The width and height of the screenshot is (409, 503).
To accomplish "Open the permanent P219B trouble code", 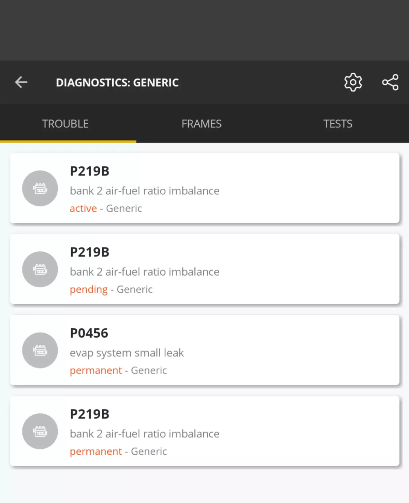I will (205, 431).
